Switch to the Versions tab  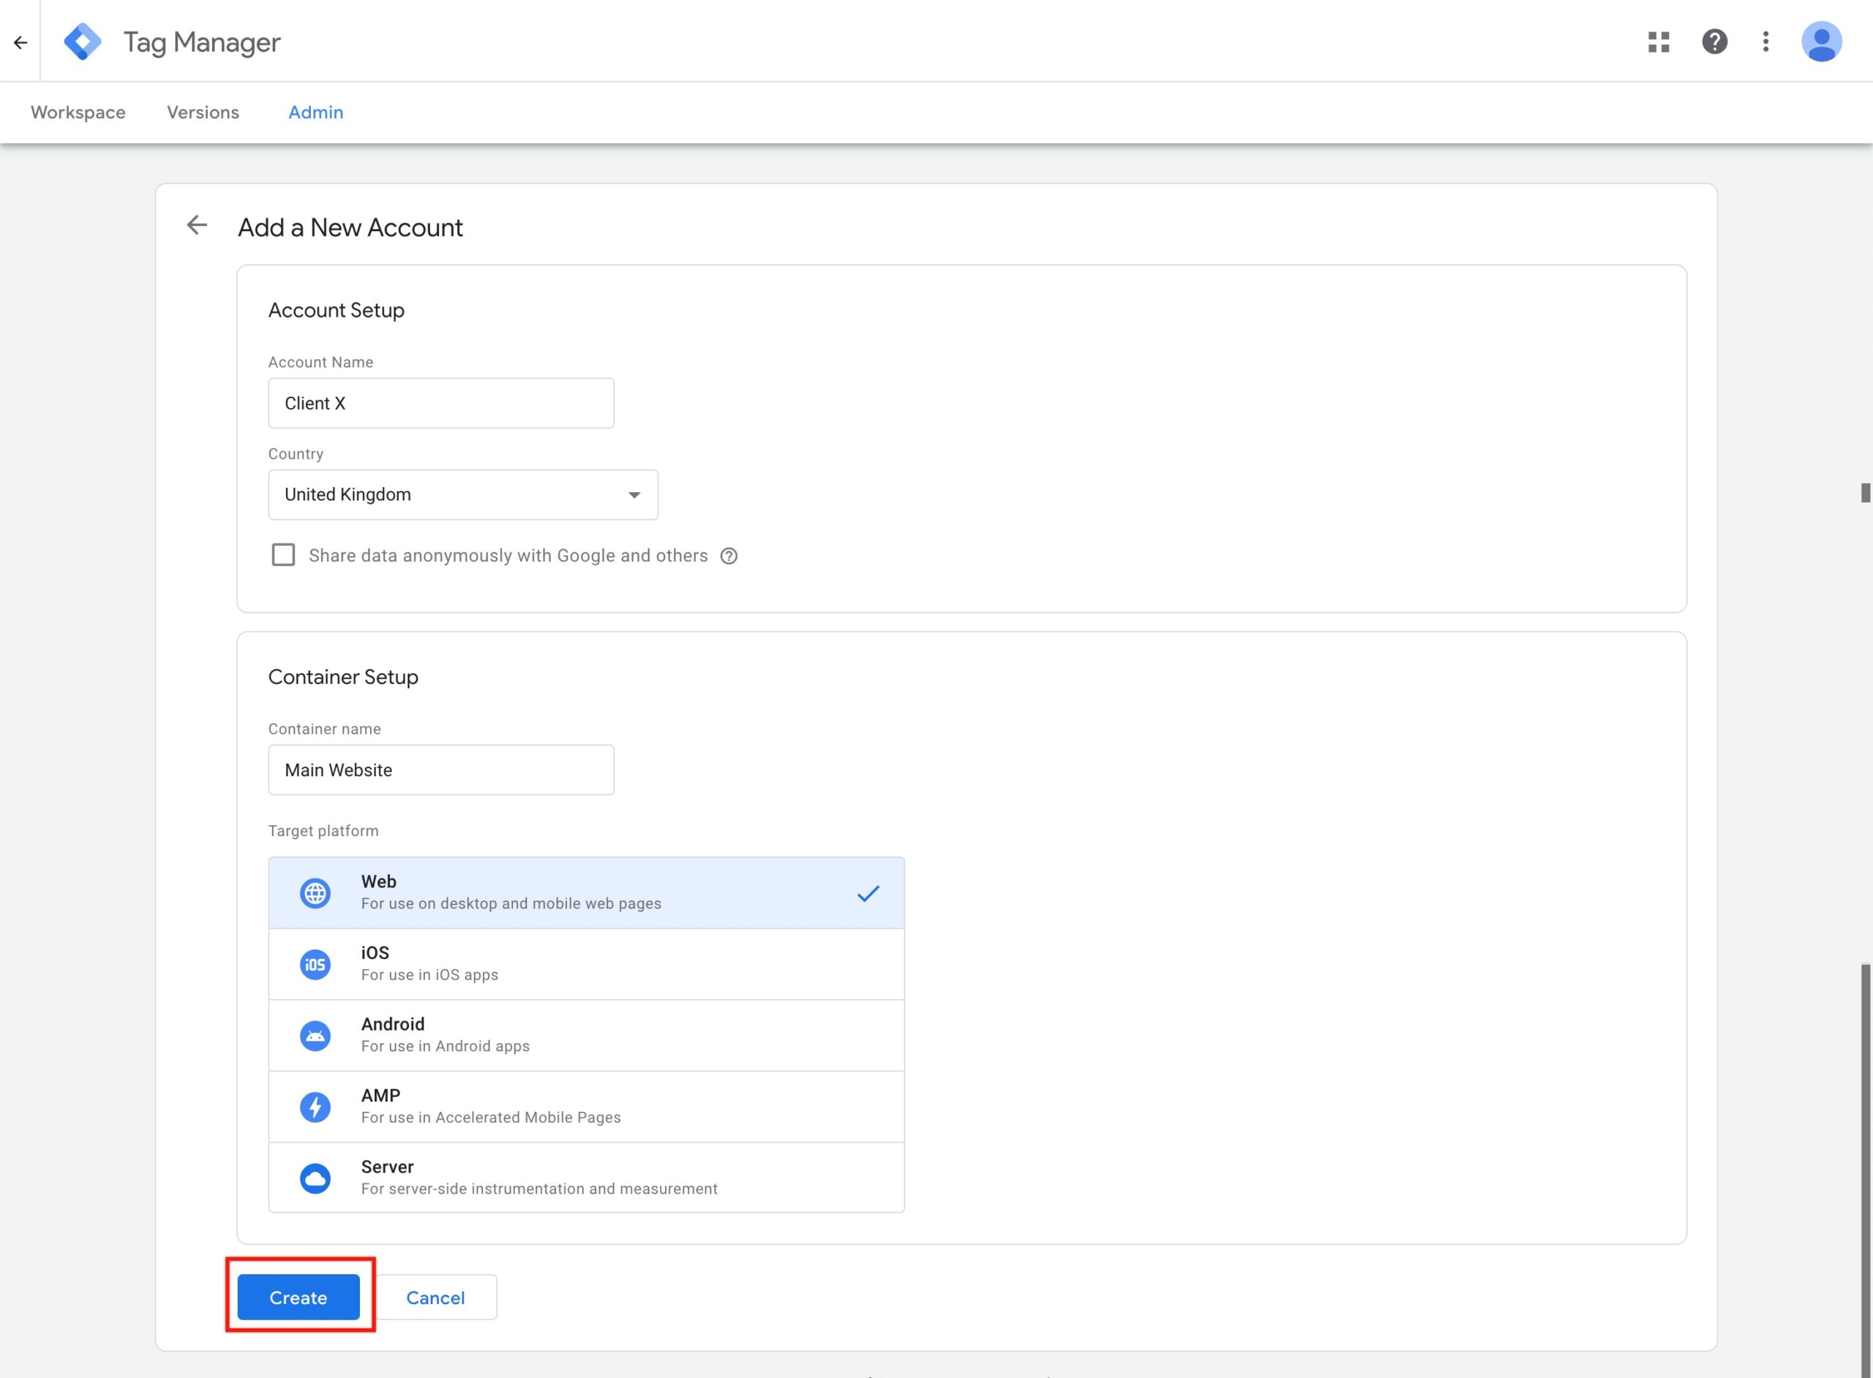[202, 112]
